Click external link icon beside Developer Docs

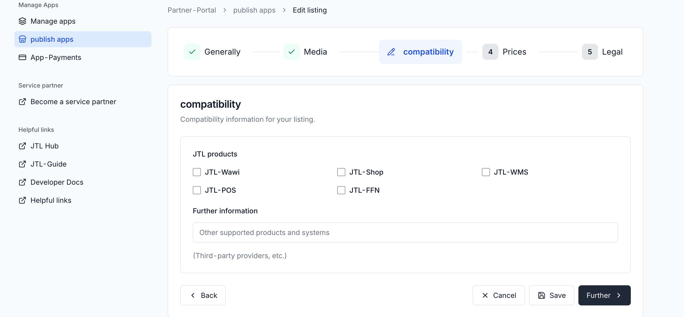click(x=22, y=182)
